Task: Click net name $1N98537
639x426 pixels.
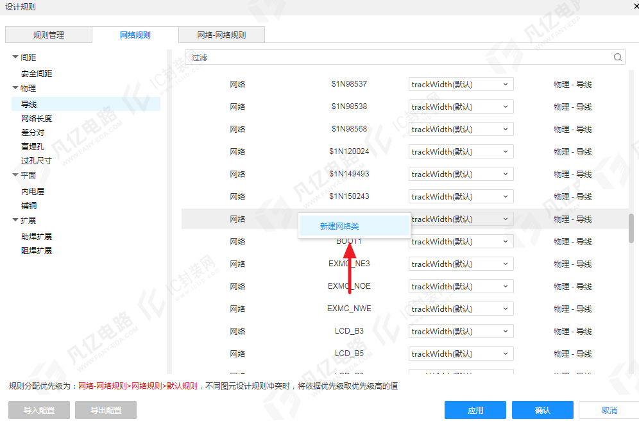Action: click(349, 84)
